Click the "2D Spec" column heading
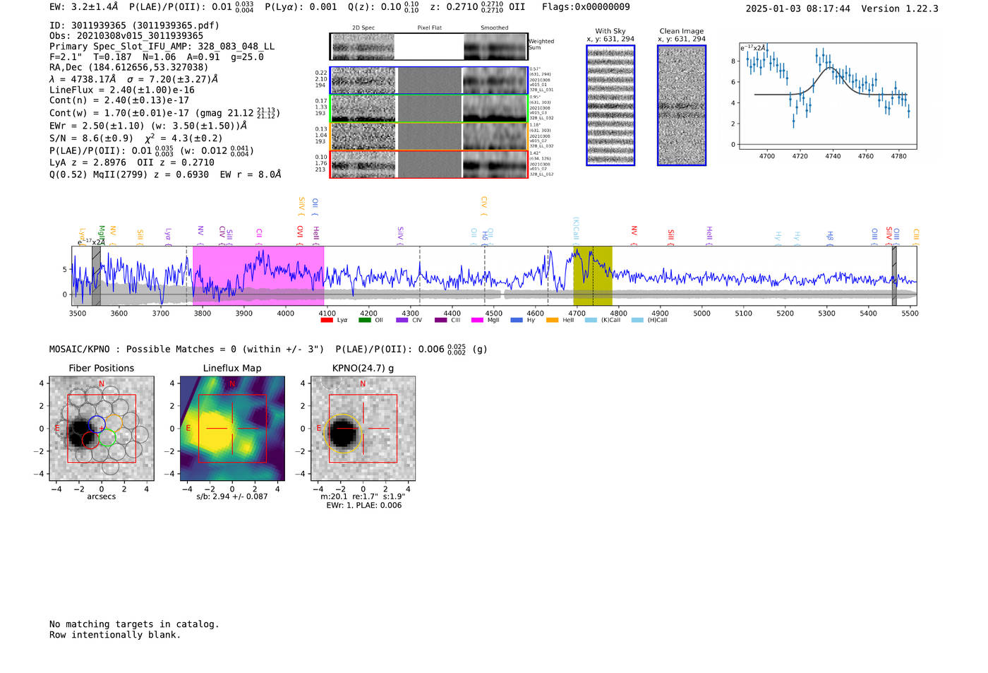The height and width of the screenshot is (673, 988). click(x=363, y=28)
